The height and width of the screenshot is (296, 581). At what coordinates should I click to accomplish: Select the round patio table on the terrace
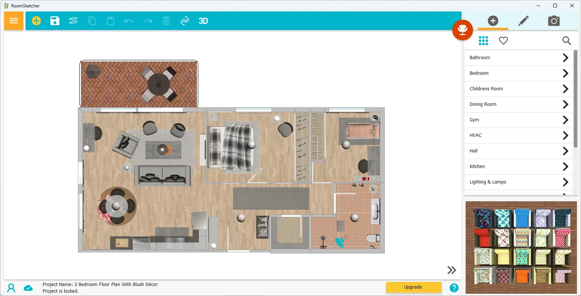[x=159, y=85]
